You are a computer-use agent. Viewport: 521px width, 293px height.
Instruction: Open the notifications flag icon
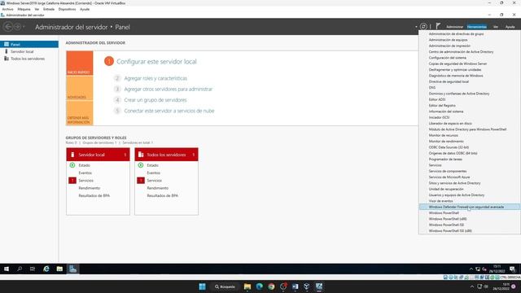click(438, 26)
